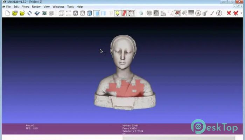Activate the select vertices mouse tool
The height and width of the screenshot is (140, 245).
click(x=141, y=13)
